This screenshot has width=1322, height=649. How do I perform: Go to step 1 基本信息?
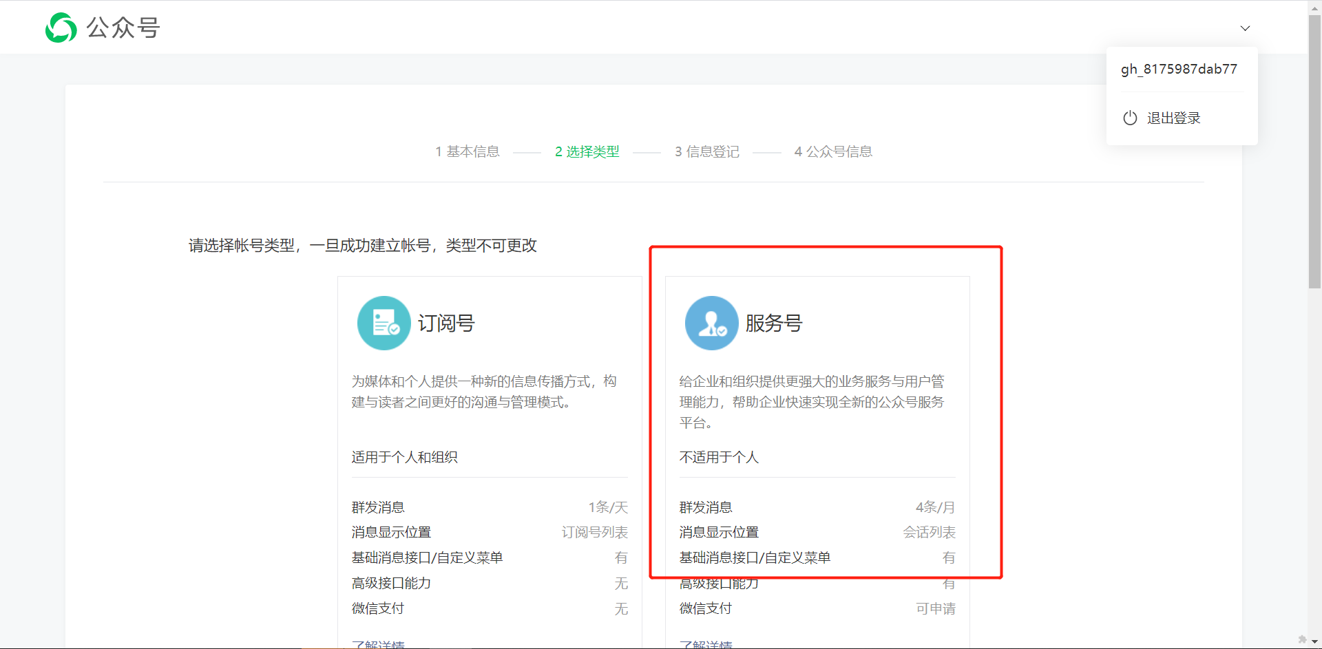pos(468,151)
